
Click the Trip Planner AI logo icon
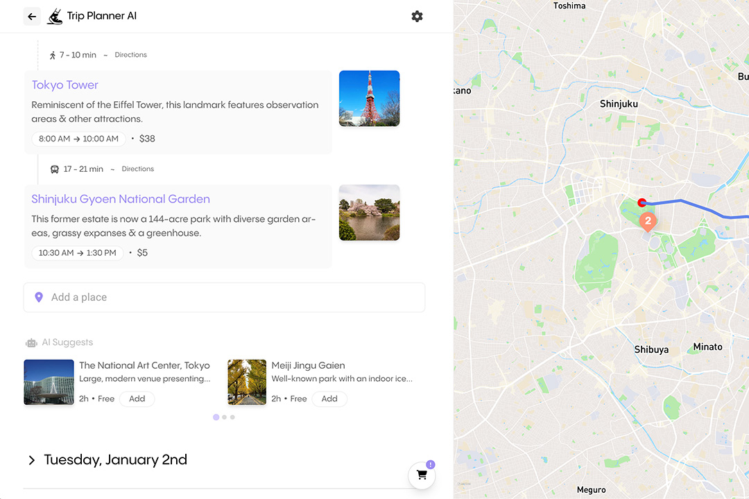pos(55,16)
